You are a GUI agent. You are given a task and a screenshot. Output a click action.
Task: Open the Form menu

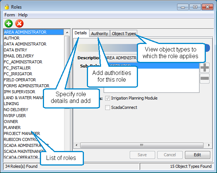[10, 15]
